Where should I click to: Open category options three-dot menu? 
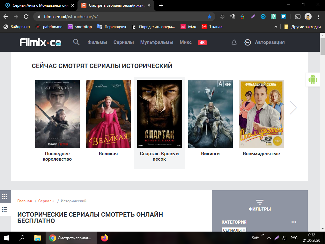click(x=294, y=222)
